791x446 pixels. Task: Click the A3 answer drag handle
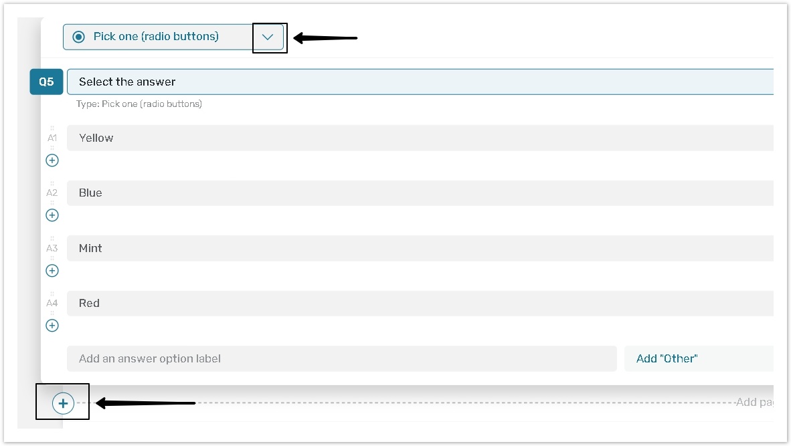point(52,248)
